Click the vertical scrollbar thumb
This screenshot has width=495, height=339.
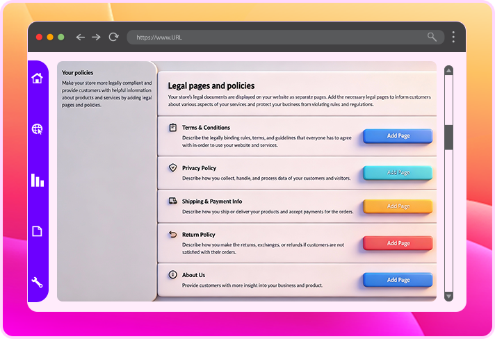pyautogui.click(x=448, y=137)
